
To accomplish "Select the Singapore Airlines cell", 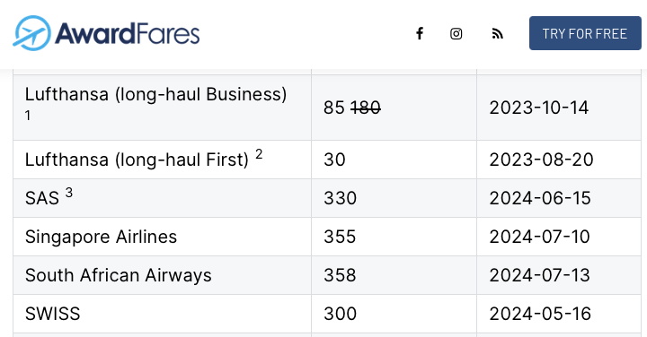I will 162,237.
